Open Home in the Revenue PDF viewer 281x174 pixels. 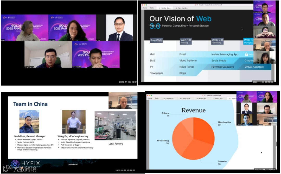point(150,98)
